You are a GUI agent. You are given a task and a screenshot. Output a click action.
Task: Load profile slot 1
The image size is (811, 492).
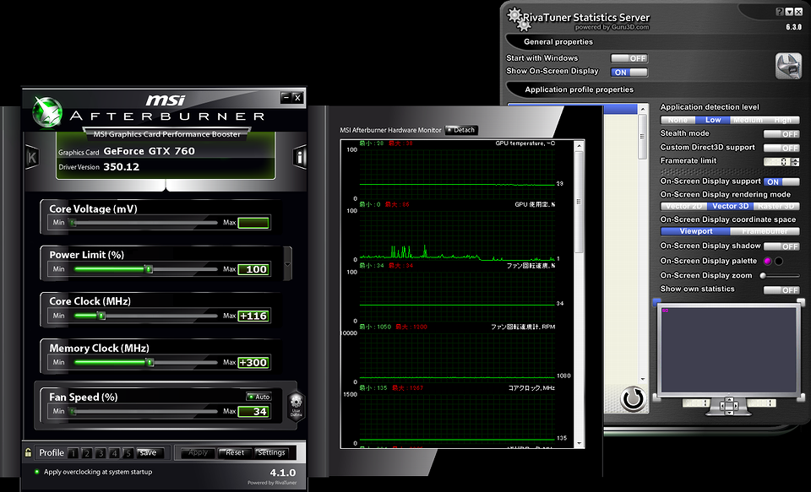pos(73,453)
